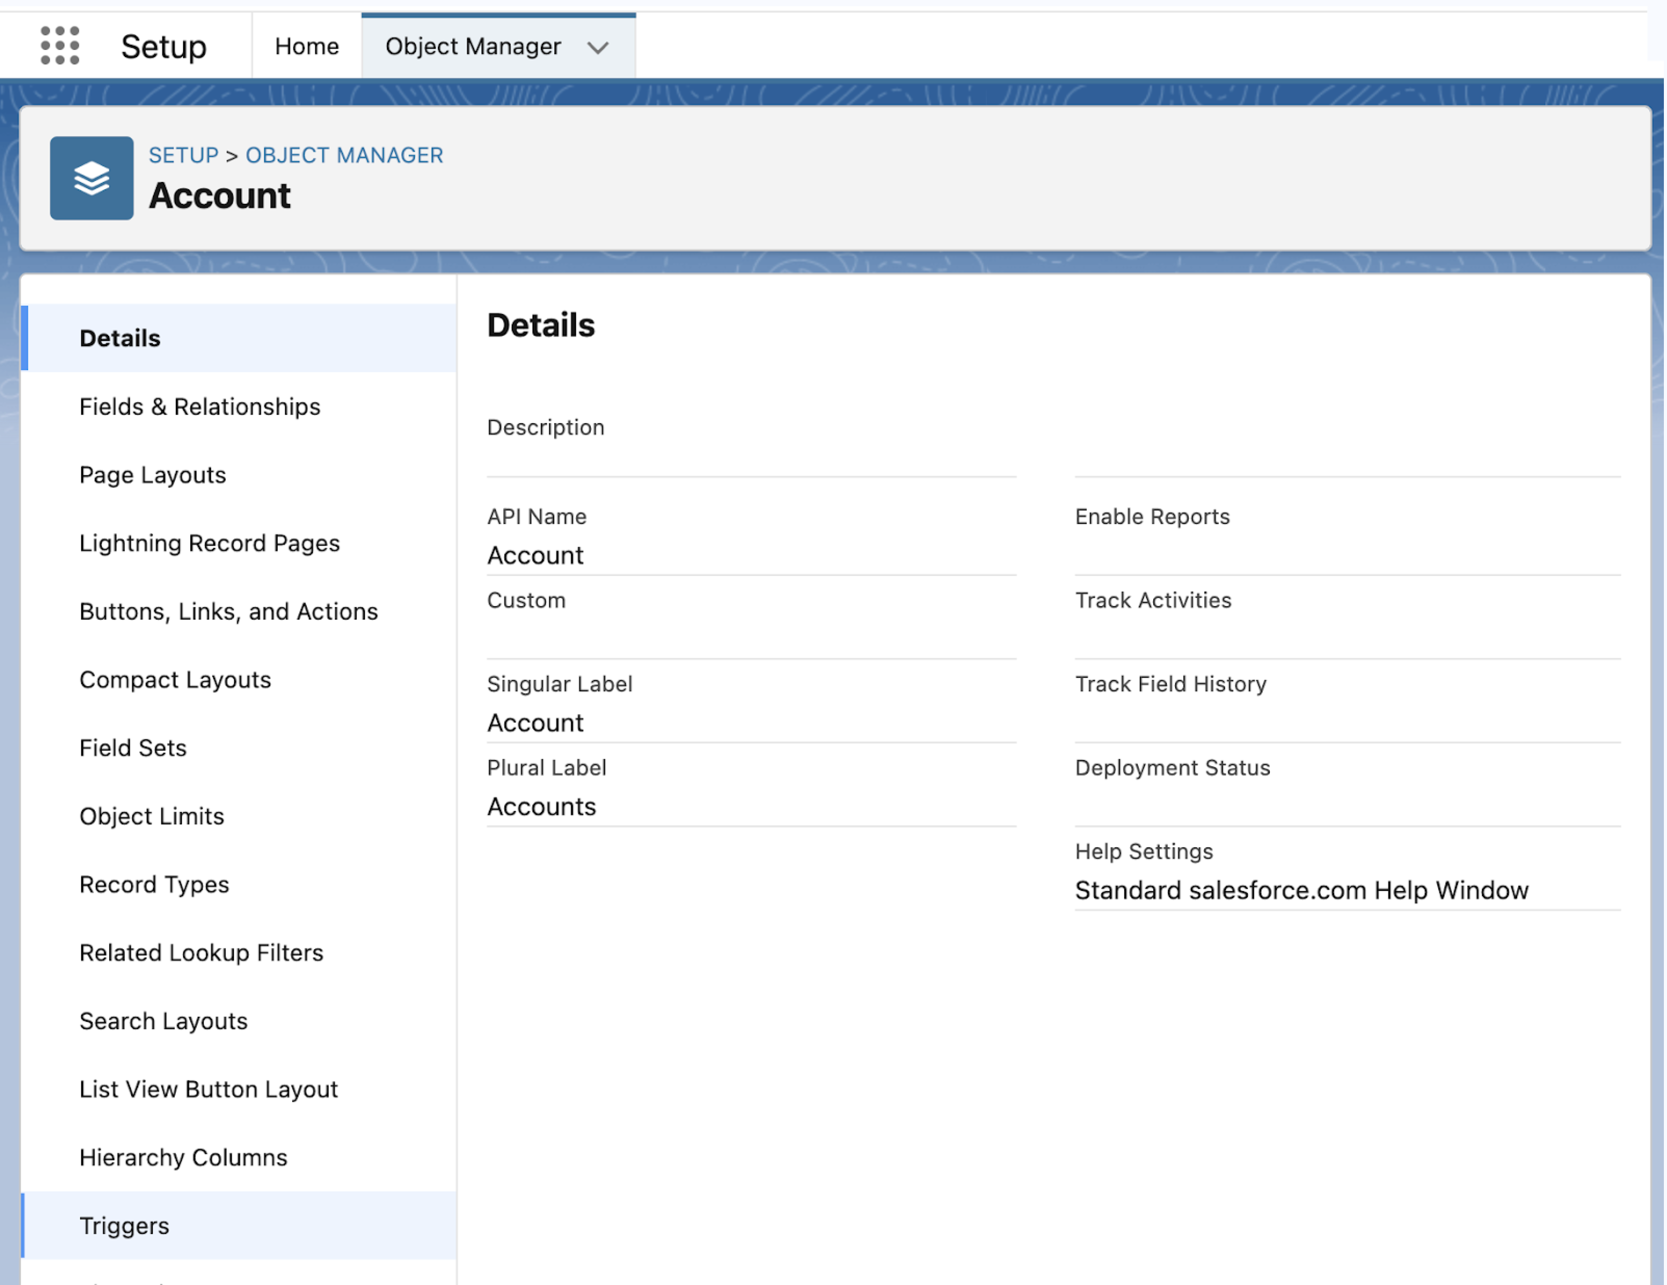Open Hierarchy Columns section
The height and width of the screenshot is (1285, 1667).
[x=239, y=1158]
